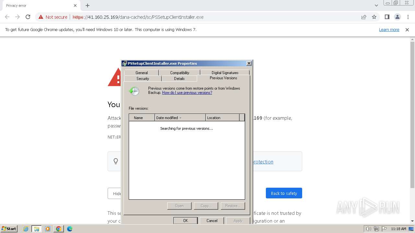Image resolution: width=415 pixels, height=233 pixels.
Task: Click Cancel in the Properties dialog
Action: [x=212, y=221]
